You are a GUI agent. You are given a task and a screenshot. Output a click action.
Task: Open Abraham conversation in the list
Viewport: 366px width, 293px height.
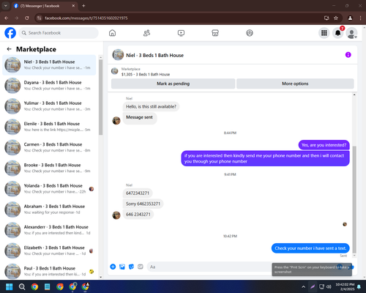[x=49, y=209]
